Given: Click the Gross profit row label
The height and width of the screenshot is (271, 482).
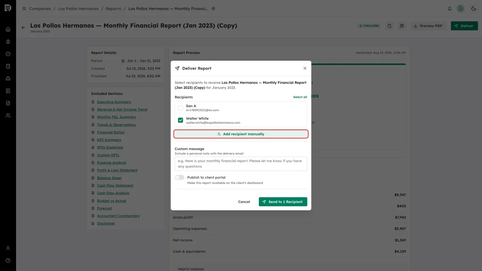Looking at the screenshot, I should [x=183, y=217].
